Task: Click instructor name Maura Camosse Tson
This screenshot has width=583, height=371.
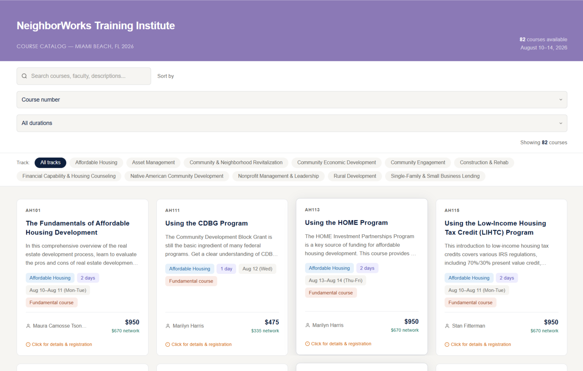Action: [59, 326]
